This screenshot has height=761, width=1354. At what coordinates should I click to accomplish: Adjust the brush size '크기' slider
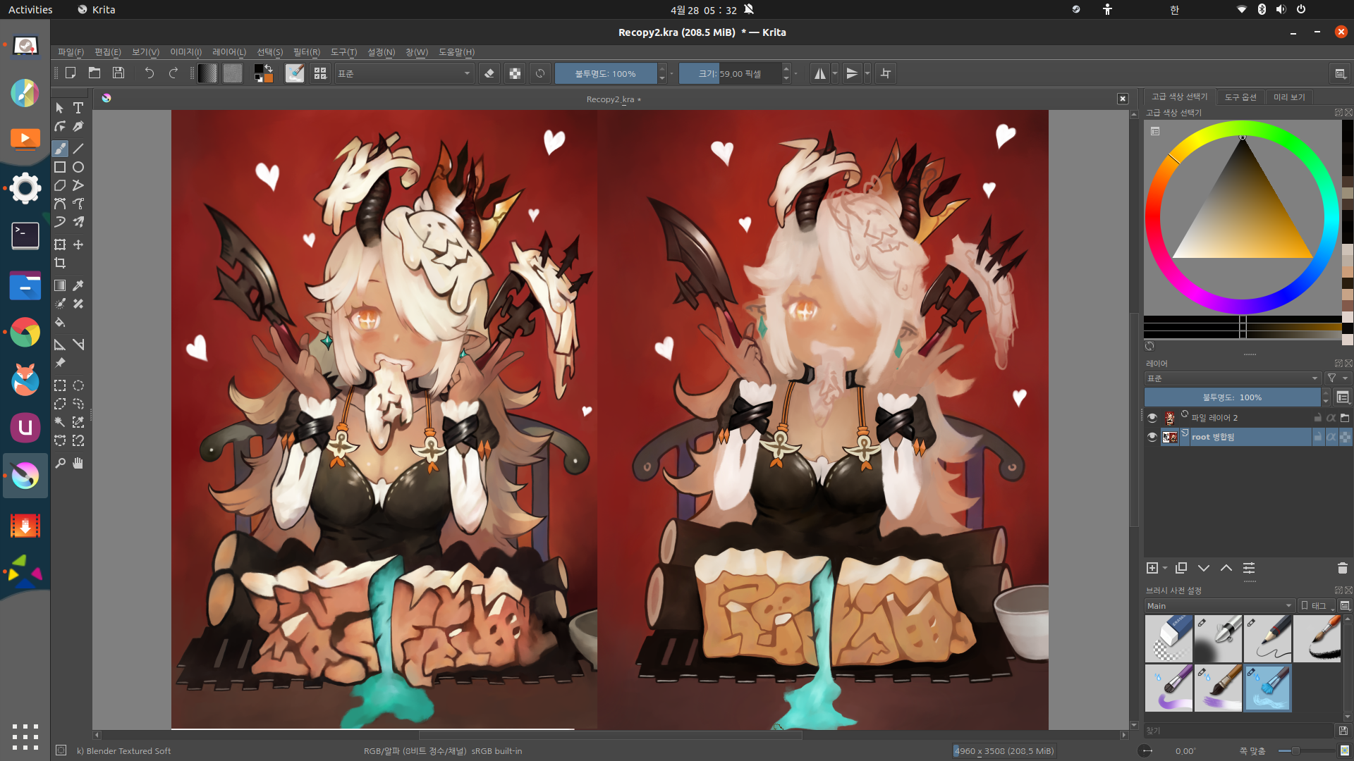[x=730, y=73]
